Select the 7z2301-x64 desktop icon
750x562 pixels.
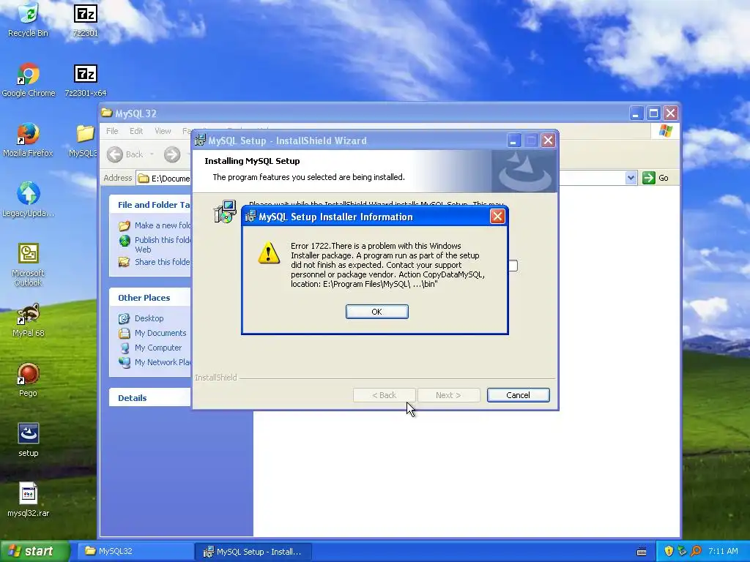pyautogui.click(x=86, y=81)
